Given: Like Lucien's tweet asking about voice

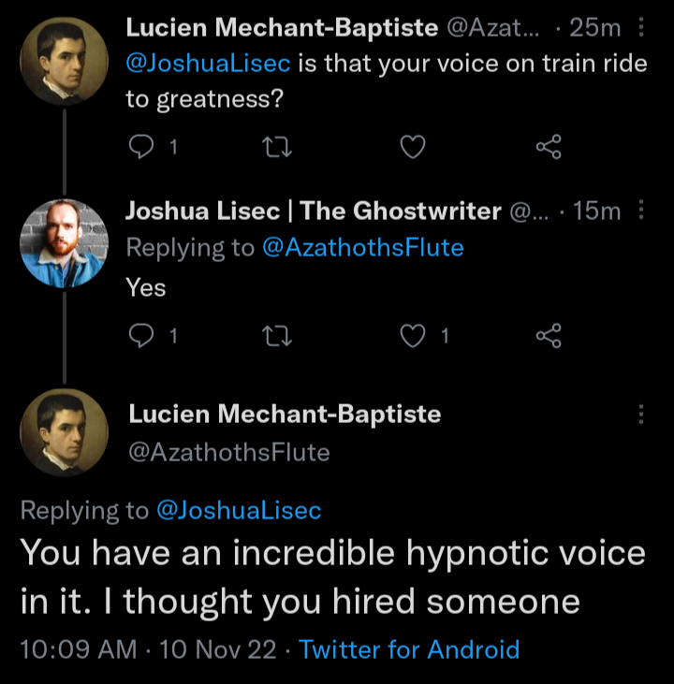Looking at the screenshot, I should point(413,147).
